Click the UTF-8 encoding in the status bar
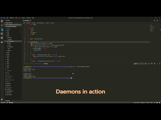Viewport: 161px width, 120px height. click(x=148, y=102)
